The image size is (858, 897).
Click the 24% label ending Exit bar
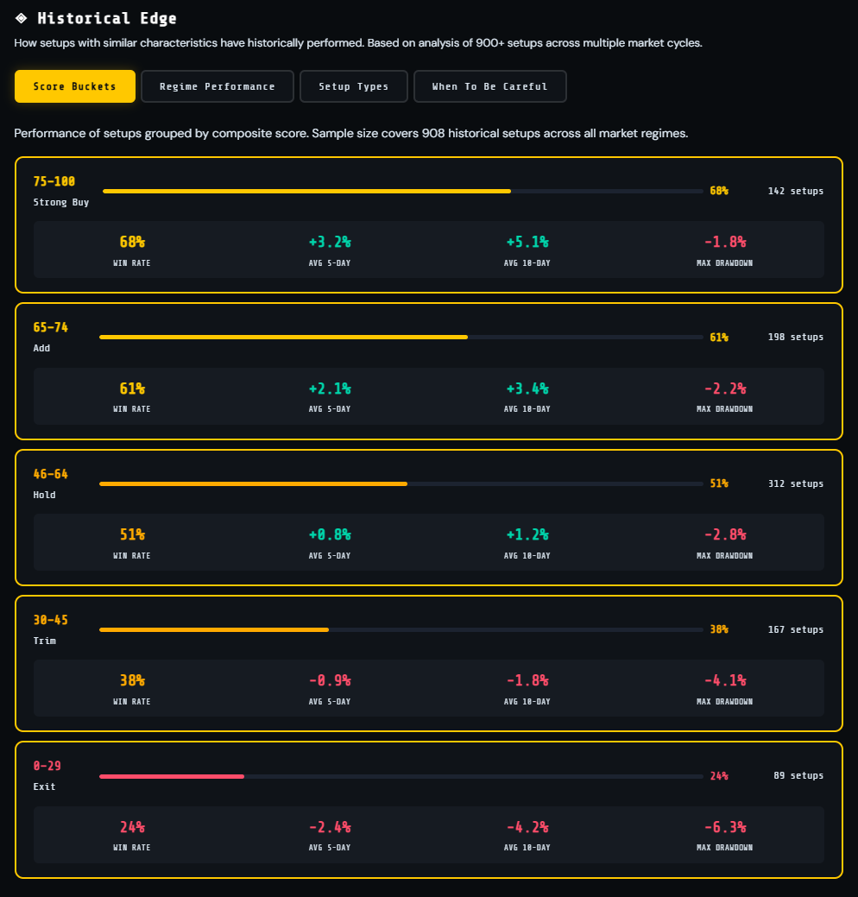[719, 776]
